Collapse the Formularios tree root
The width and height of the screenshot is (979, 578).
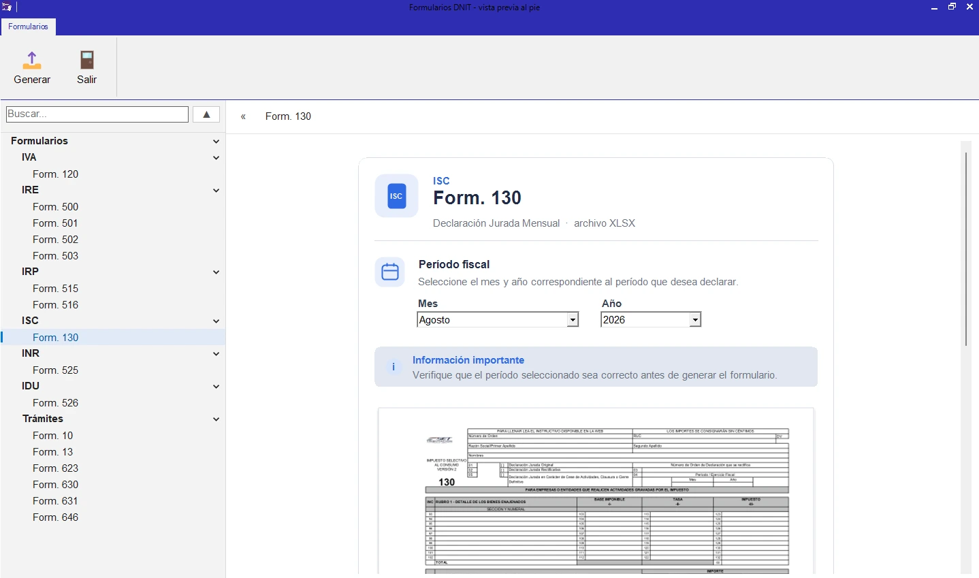[x=216, y=142]
